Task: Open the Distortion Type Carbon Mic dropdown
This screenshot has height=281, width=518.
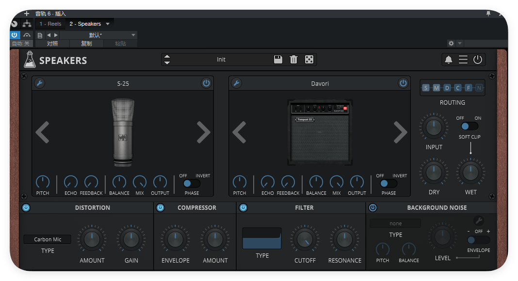Action: point(48,239)
